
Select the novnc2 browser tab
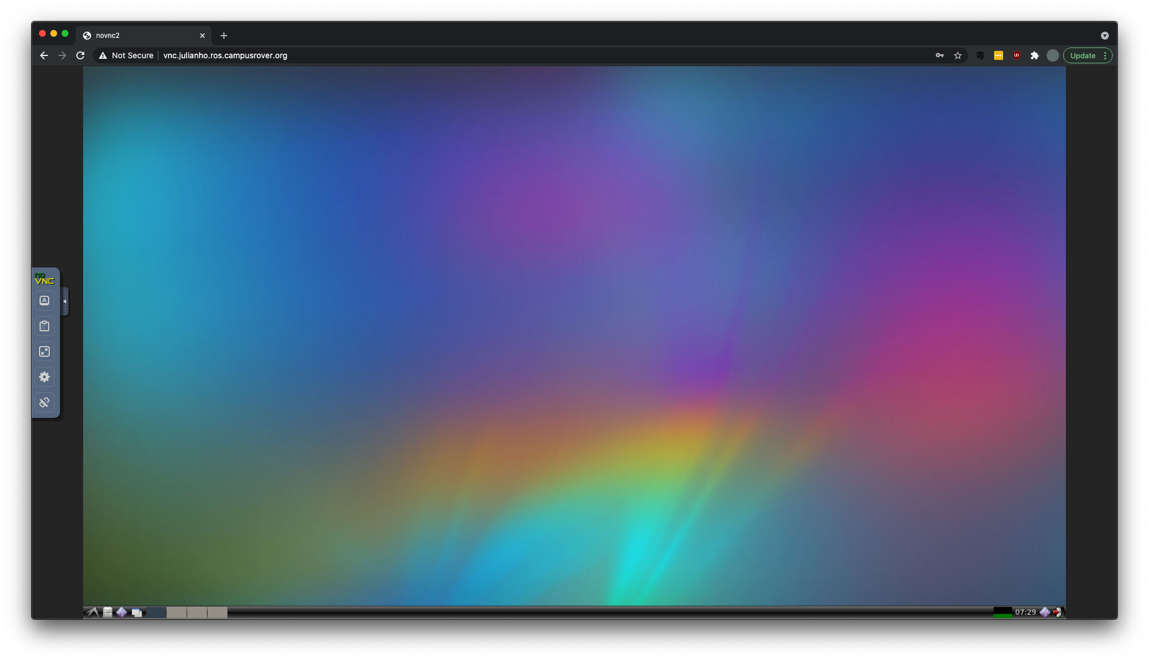coord(144,35)
